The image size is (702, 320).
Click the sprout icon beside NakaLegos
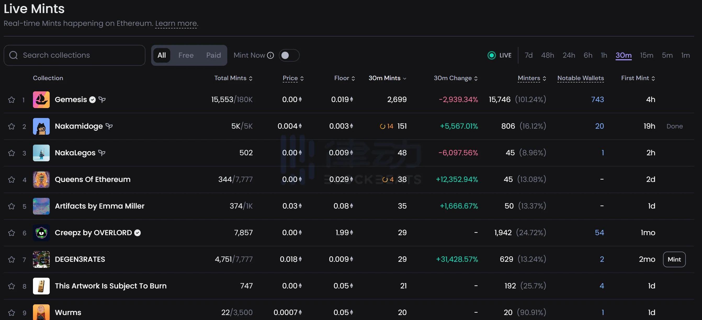102,153
